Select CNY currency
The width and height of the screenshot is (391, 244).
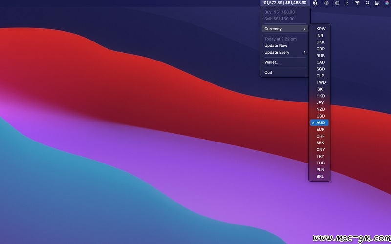click(320, 150)
